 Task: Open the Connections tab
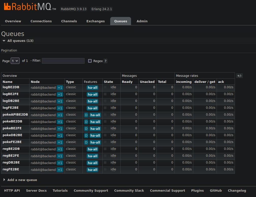[x=41, y=21]
